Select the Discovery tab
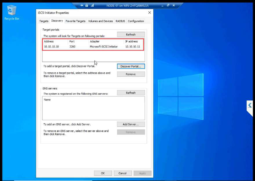The image size is (255, 181). [57, 21]
